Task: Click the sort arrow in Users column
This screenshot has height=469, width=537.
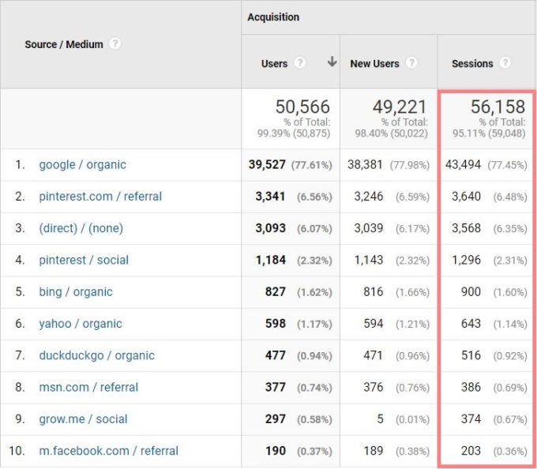Action: [332, 62]
